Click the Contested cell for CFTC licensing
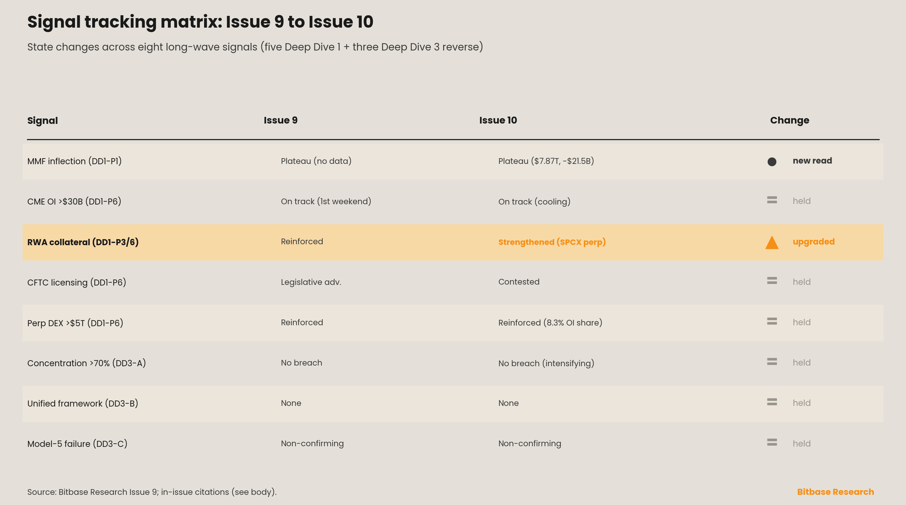Viewport: 906px width, 505px height. coord(519,282)
